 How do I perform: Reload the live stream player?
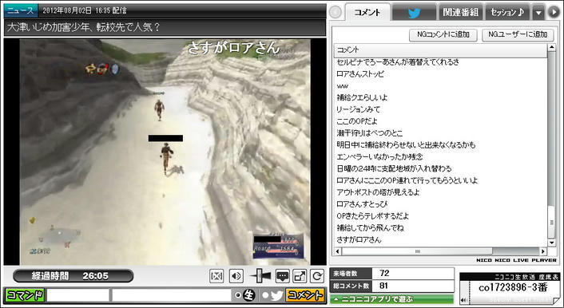pos(317,276)
